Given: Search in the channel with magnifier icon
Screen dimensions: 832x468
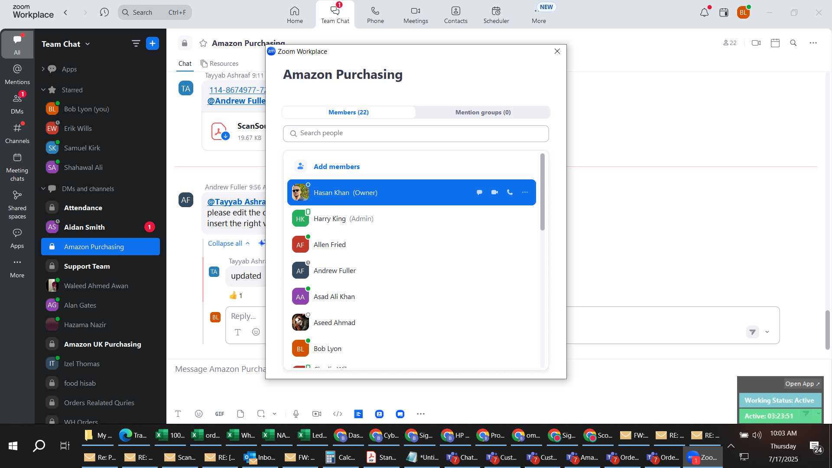Looking at the screenshot, I should coord(793,43).
